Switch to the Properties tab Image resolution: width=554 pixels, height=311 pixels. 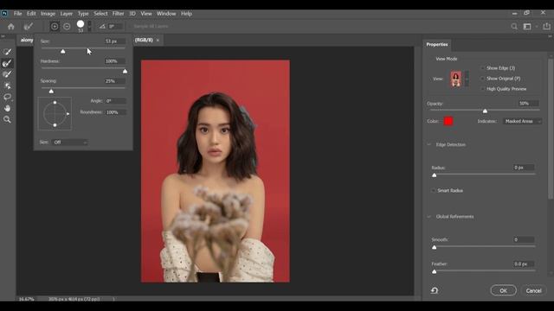coord(437,44)
